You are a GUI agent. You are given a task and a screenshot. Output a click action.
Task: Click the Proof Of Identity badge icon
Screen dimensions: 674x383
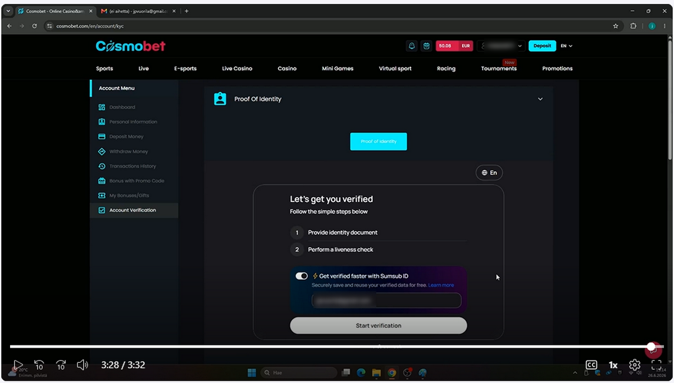220,99
